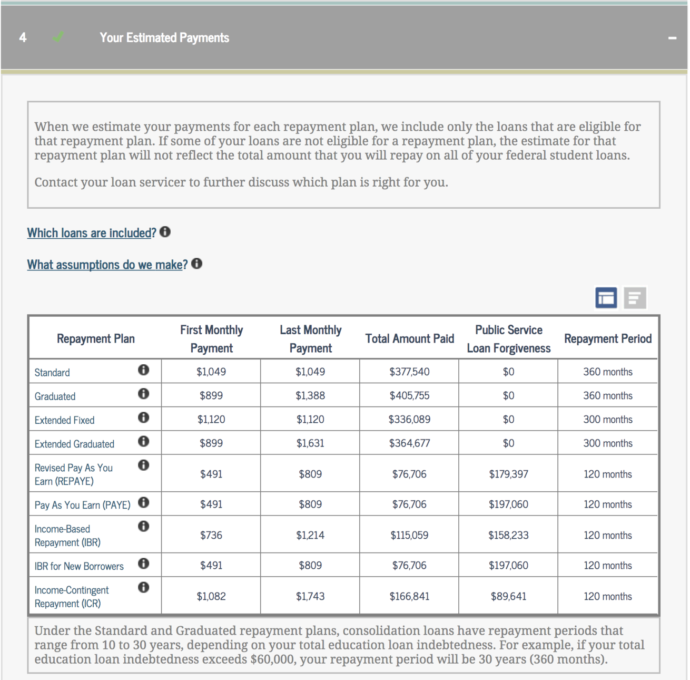Show info for IBR for New Borrowers

143,563
